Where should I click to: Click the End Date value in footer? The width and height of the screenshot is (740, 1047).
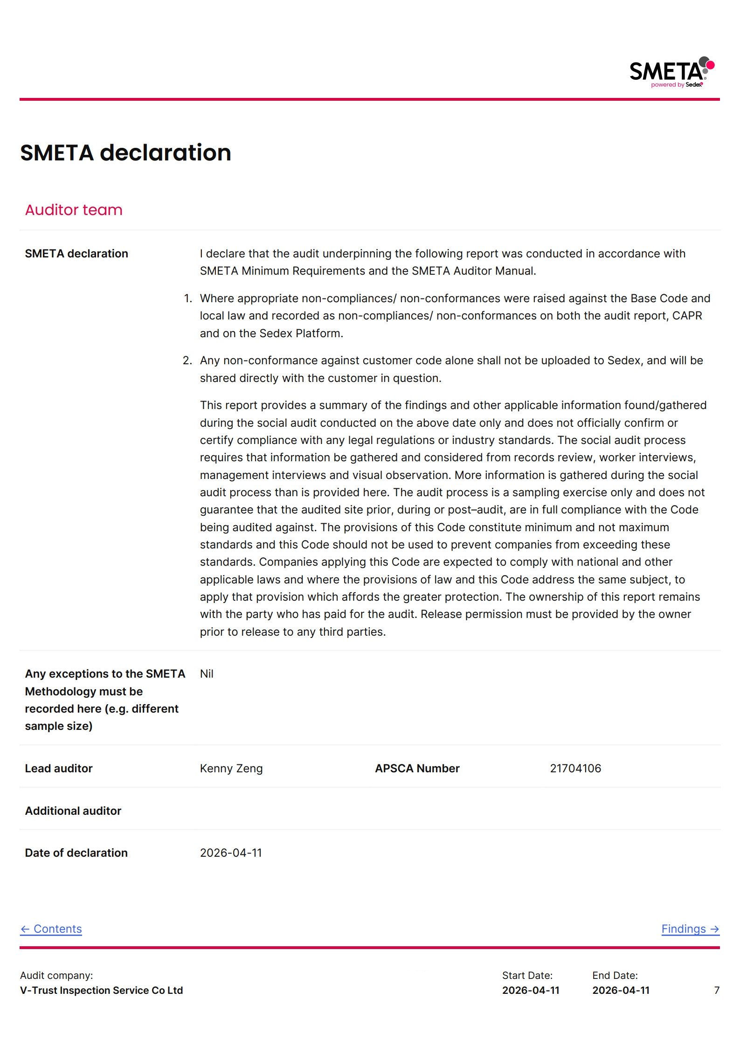tap(621, 990)
